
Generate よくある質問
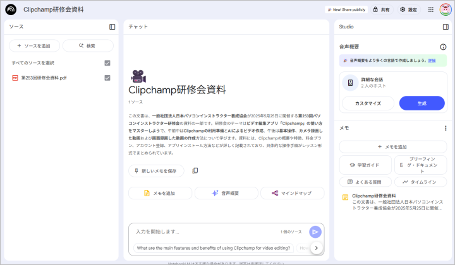click(365, 182)
